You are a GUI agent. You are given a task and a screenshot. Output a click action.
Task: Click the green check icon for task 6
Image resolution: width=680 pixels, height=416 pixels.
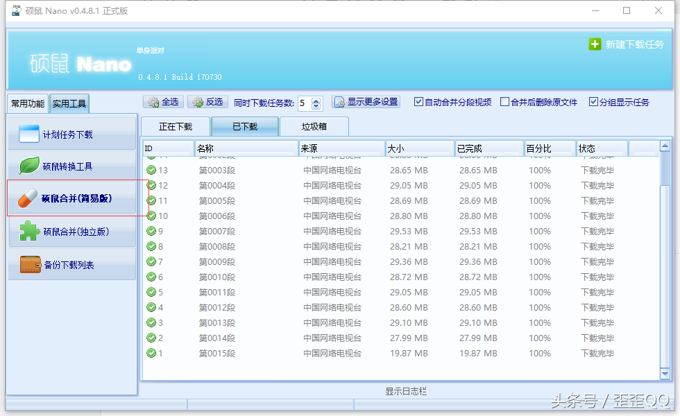pos(151,277)
